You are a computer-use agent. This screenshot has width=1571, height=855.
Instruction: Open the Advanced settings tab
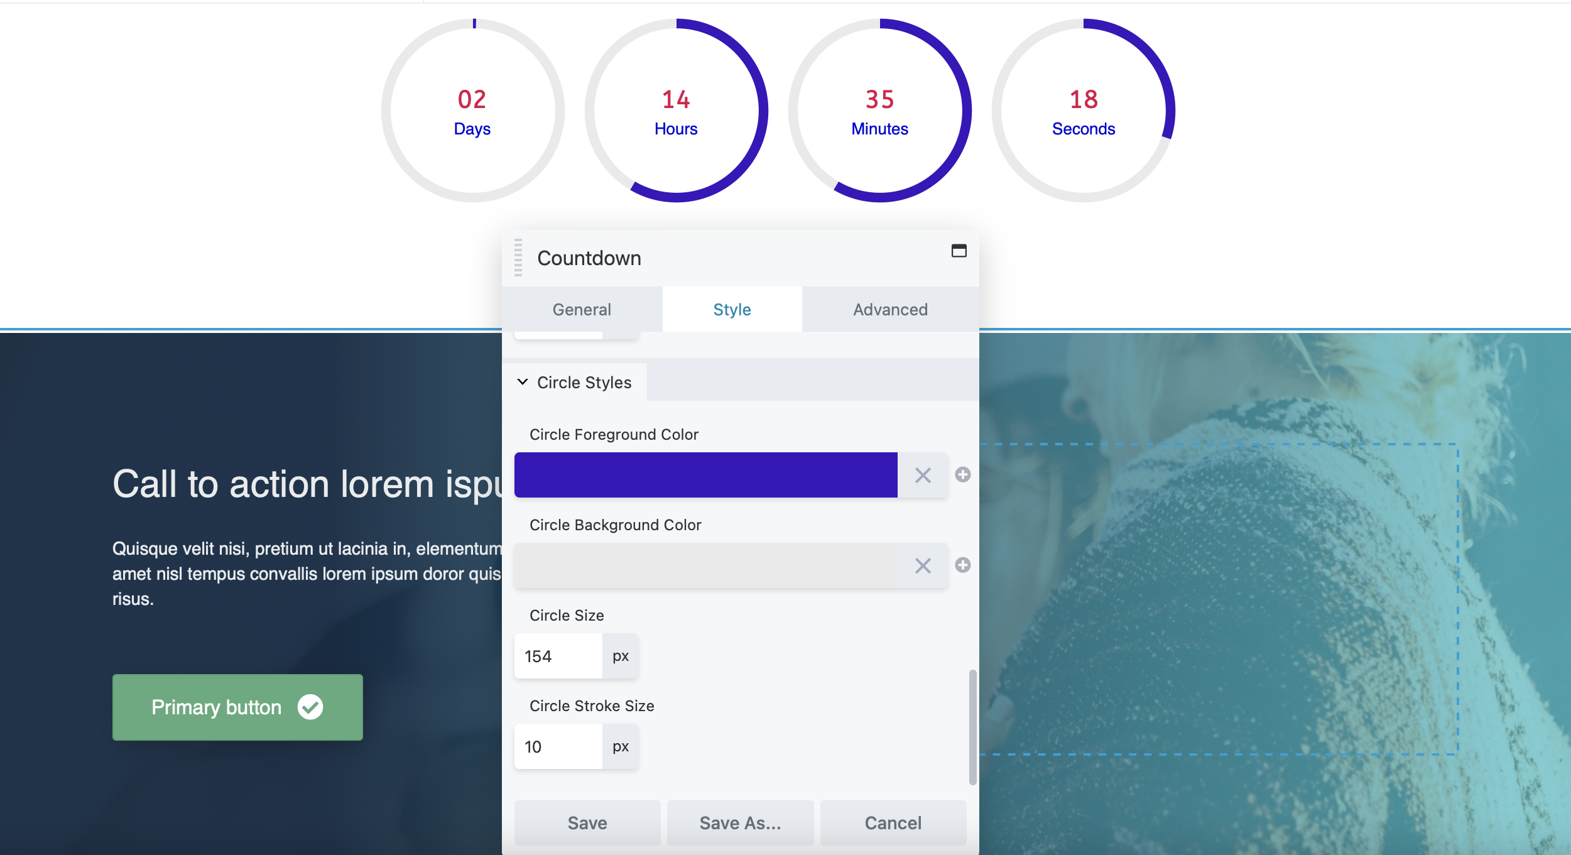(889, 308)
